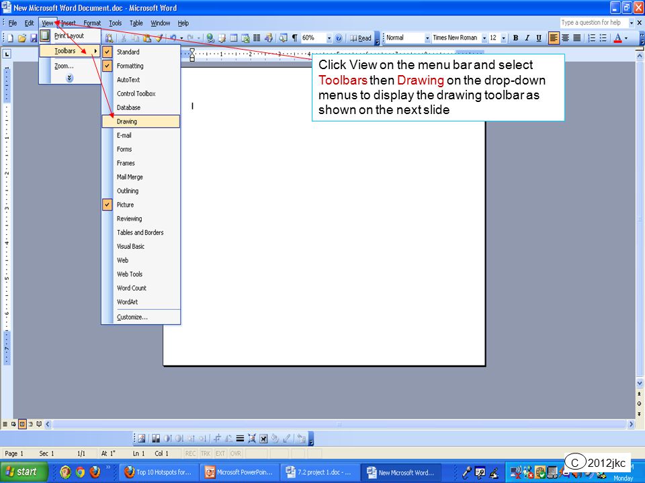The image size is (645, 483).
Task: Click the Italic formatting icon
Action: (x=527, y=38)
